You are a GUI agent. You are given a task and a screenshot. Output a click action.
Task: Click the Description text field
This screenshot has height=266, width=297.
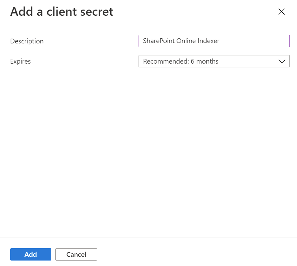click(x=214, y=41)
